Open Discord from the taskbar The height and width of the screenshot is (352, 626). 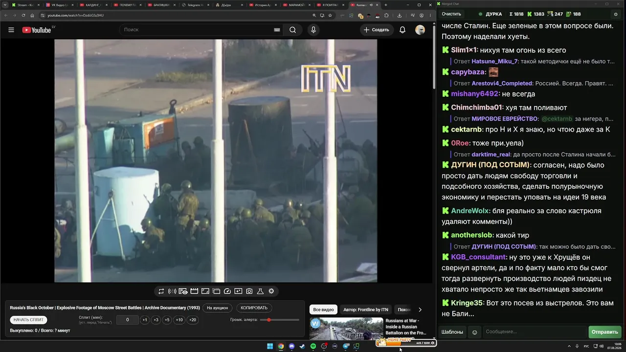pyautogui.click(x=291, y=347)
